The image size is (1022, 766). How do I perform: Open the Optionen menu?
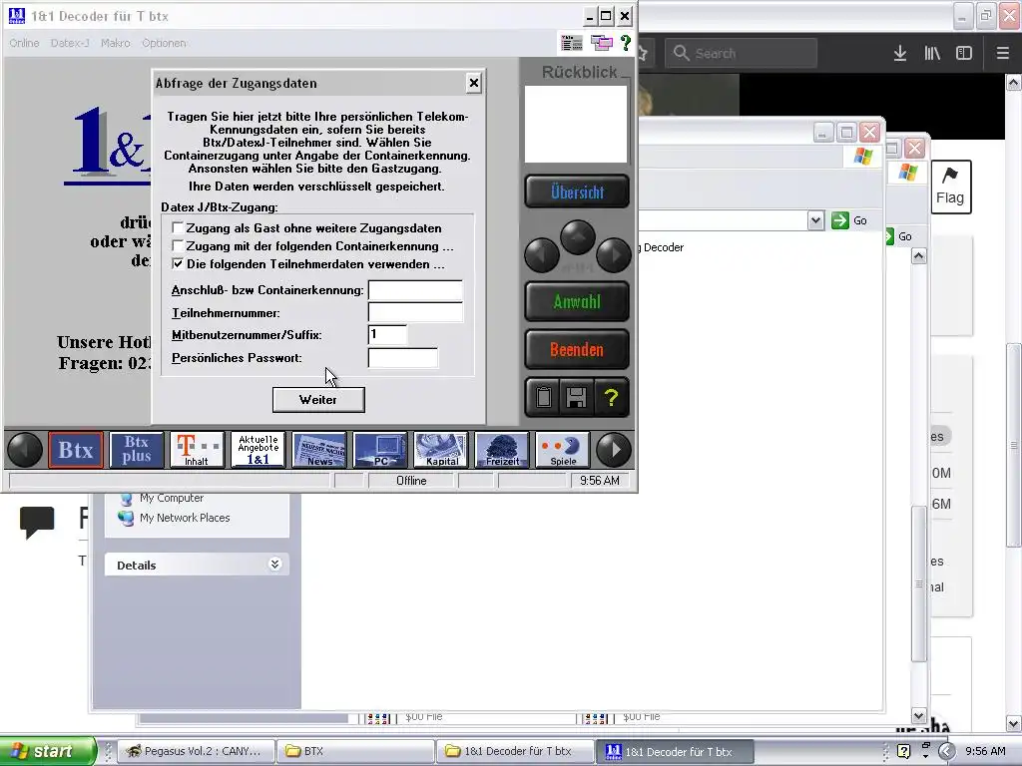[165, 43]
